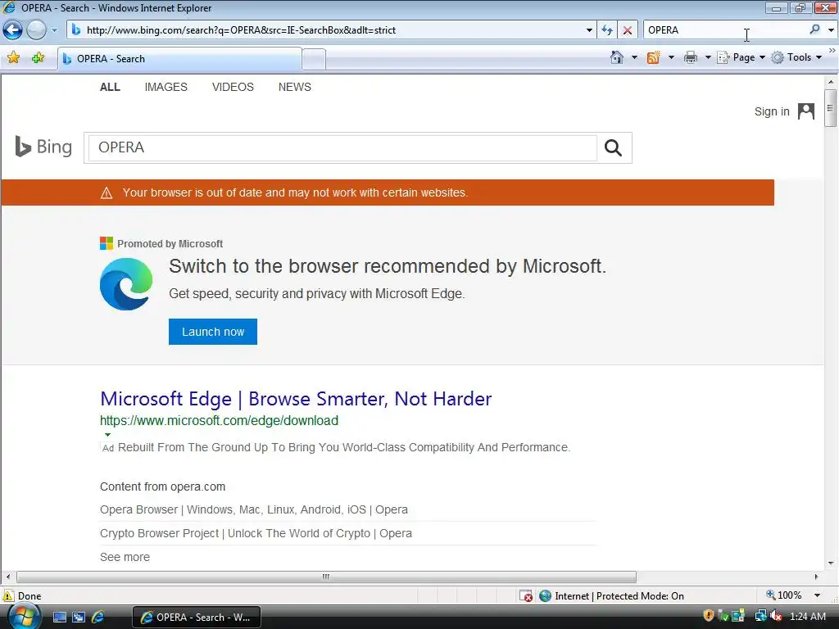The width and height of the screenshot is (839, 629).
Task: Switch to Bing VIDEOS tab
Action: [233, 87]
